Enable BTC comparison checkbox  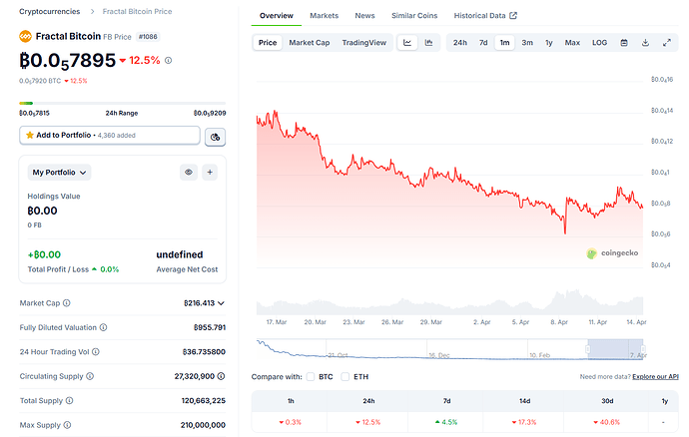[311, 376]
